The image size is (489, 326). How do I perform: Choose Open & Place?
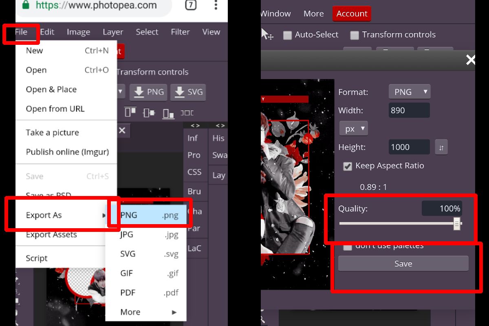[x=66, y=90]
